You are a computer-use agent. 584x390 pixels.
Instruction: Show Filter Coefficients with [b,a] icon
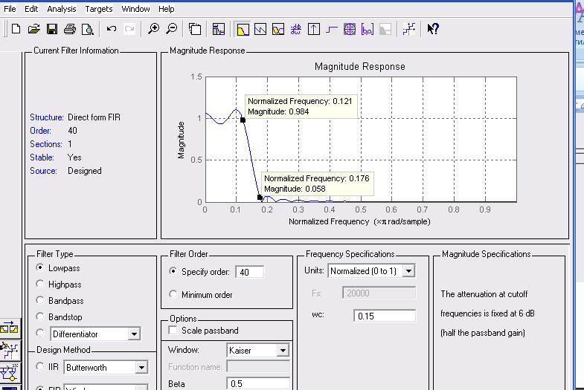368,29
